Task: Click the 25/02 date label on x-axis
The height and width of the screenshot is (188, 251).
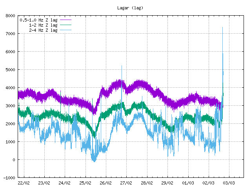Action: [x=85, y=183]
